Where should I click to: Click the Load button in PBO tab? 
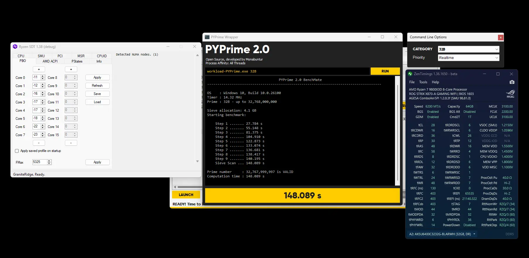pos(97,102)
